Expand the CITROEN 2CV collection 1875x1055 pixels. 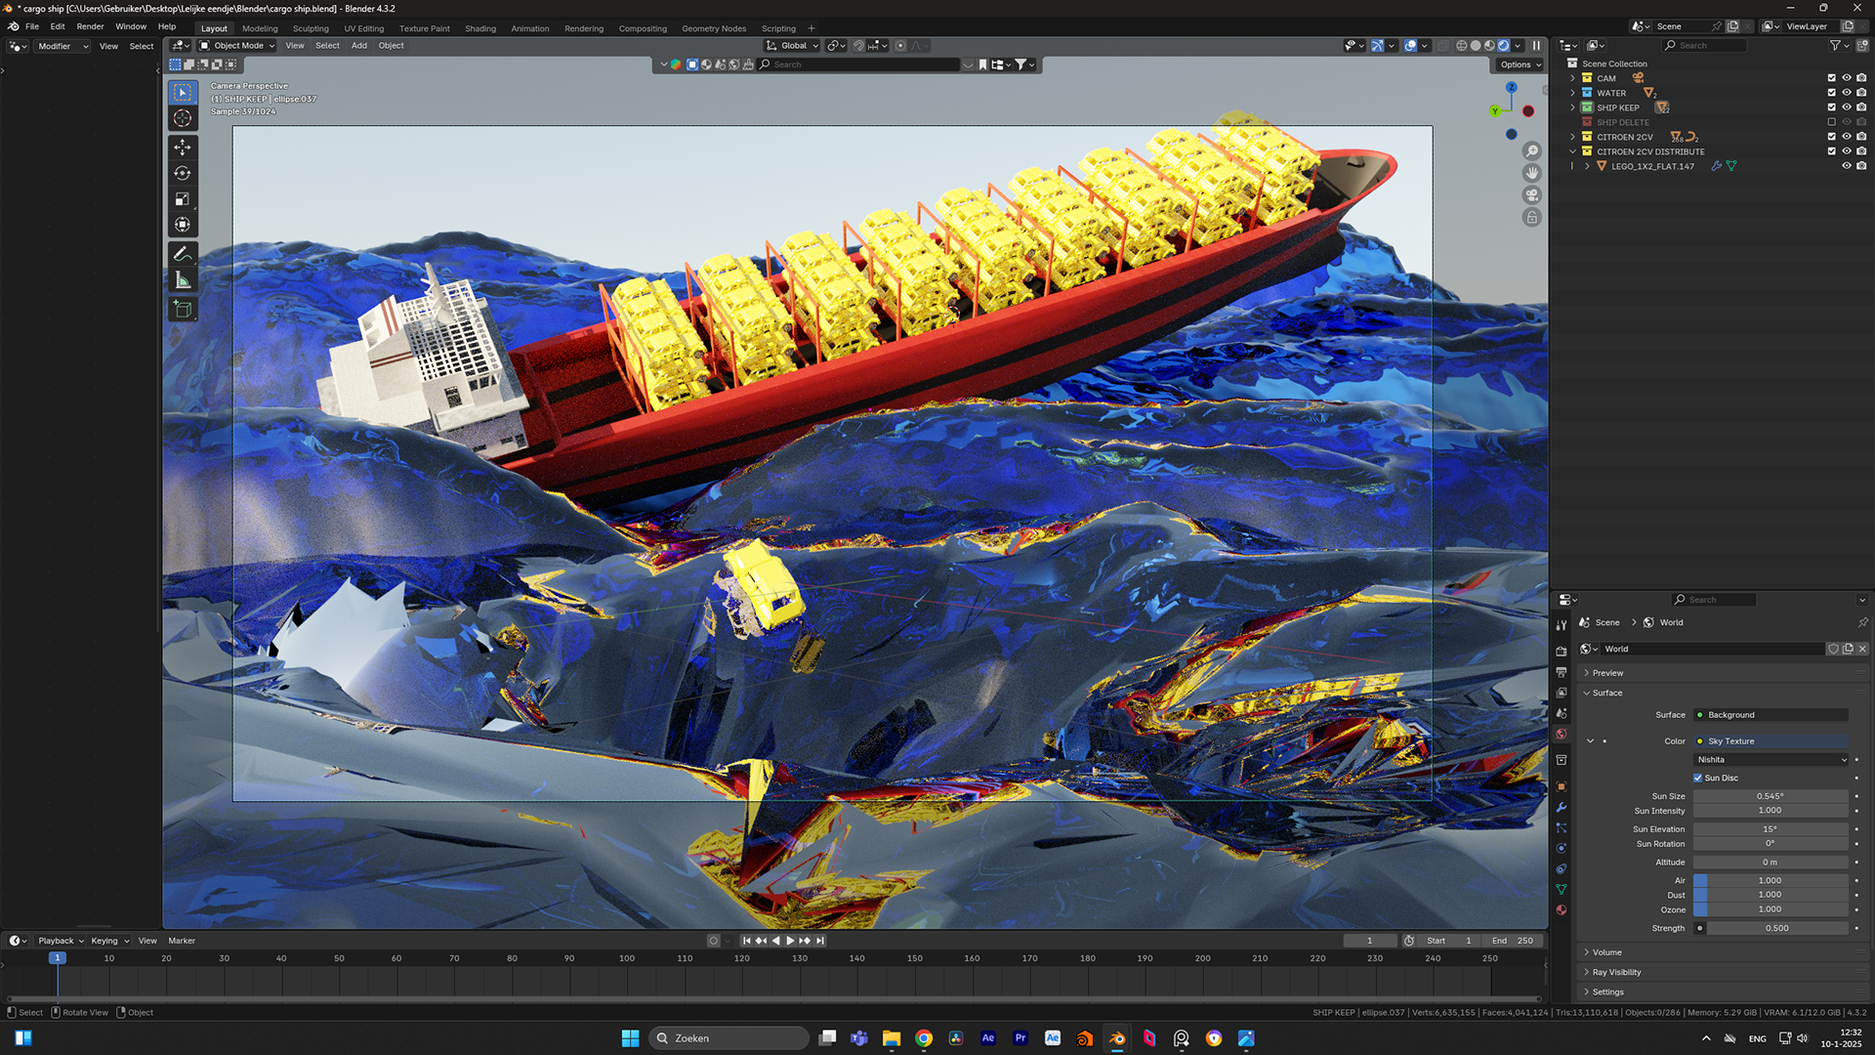tap(1572, 137)
